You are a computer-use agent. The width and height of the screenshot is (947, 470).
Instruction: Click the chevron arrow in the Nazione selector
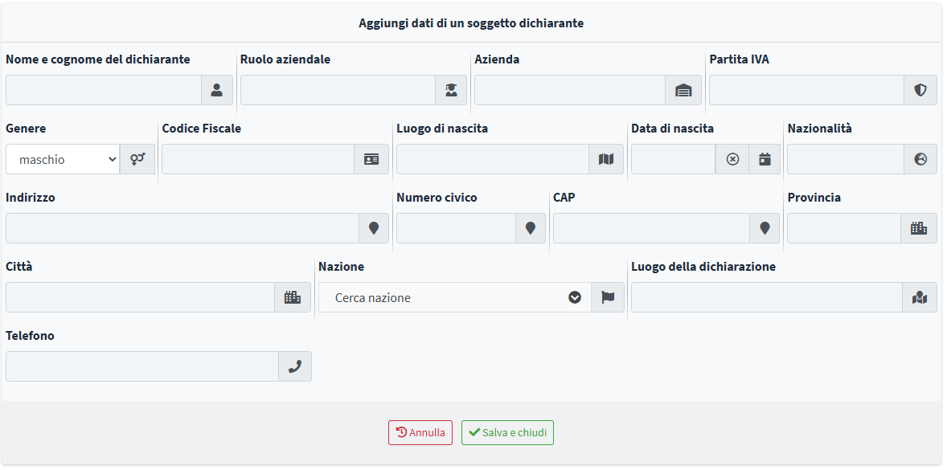tap(574, 297)
